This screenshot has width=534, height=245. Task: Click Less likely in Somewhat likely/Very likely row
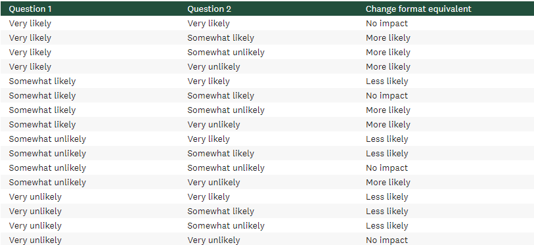tap(387, 81)
